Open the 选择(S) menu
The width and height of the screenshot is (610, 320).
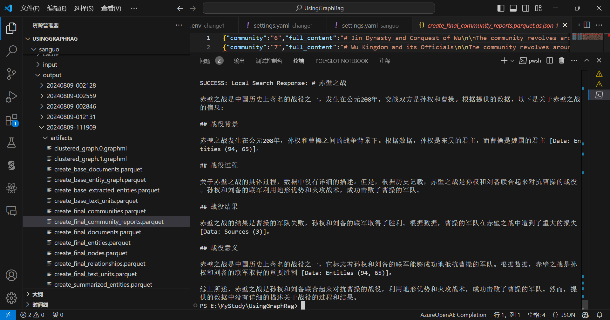pyautogui.click(x=84, y=8)
